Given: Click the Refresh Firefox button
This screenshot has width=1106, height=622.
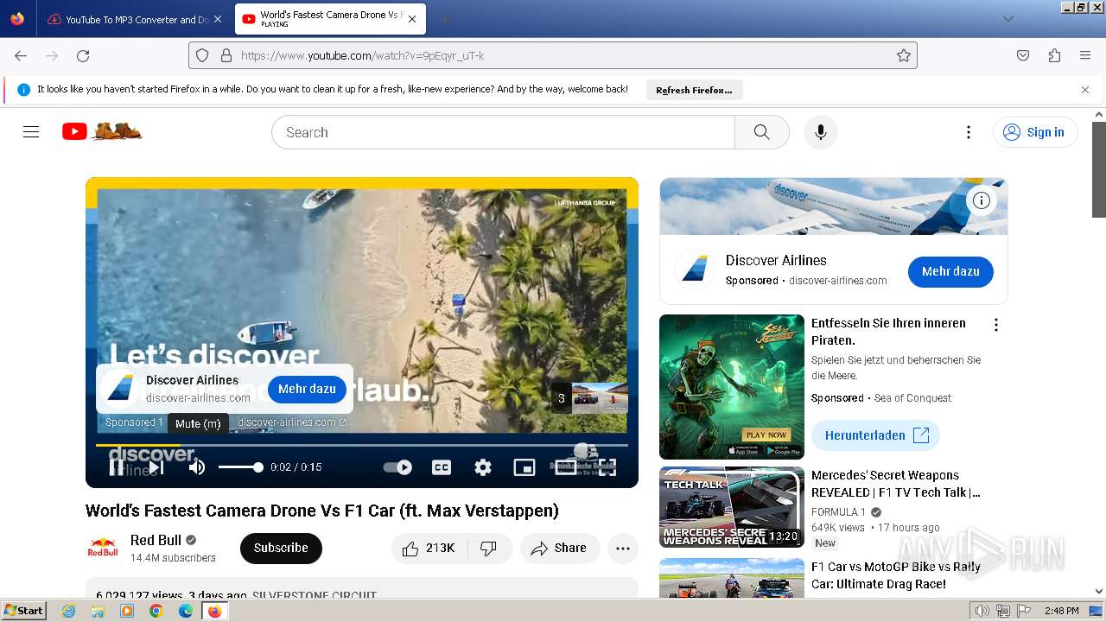Looking at the screenshot, I should point(694,90).
